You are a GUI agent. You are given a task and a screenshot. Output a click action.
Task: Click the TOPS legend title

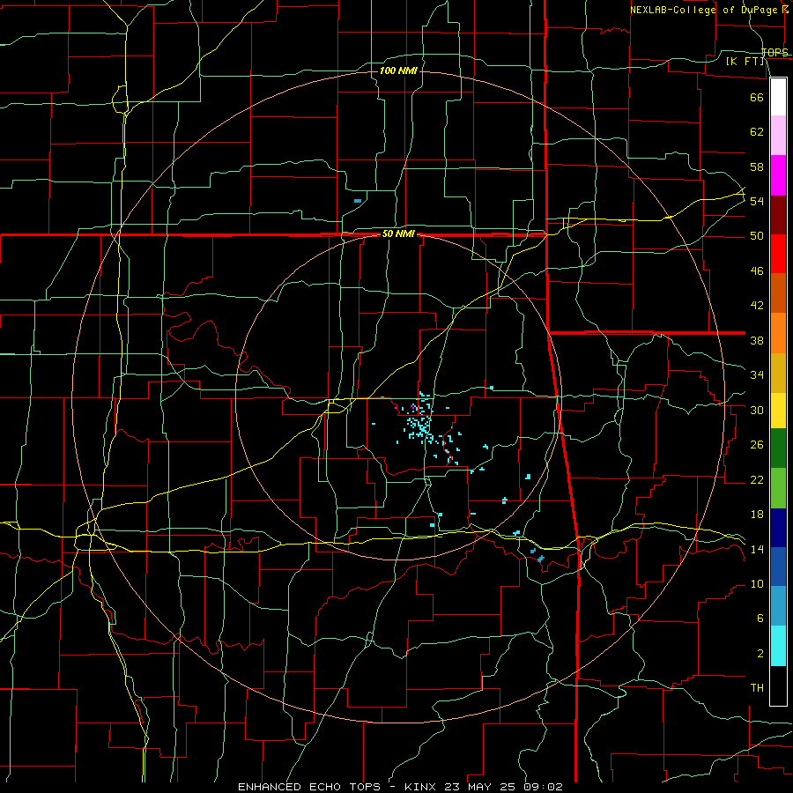click(774, 52)
